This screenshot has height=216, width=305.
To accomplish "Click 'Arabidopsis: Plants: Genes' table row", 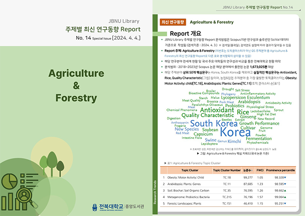I will point(228,184).
